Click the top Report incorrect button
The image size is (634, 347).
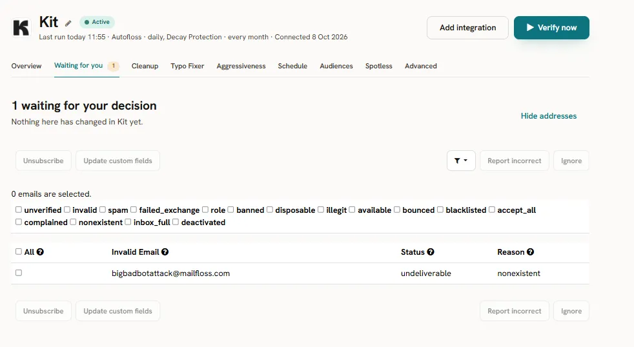tap(515, 161)
